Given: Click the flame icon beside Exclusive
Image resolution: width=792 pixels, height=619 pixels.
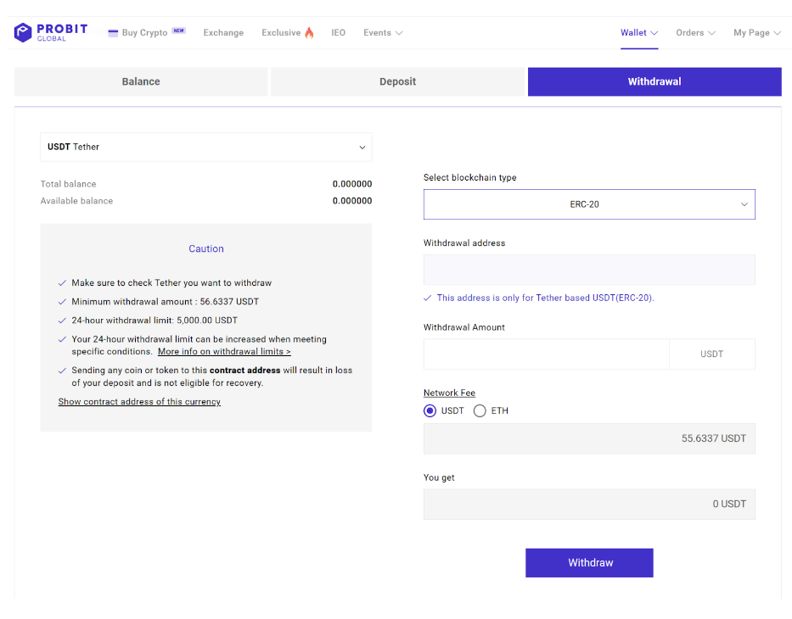Looking at the screenshot, I should [309, 32].
